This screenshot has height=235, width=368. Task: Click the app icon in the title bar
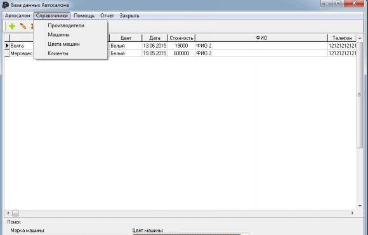5,5
